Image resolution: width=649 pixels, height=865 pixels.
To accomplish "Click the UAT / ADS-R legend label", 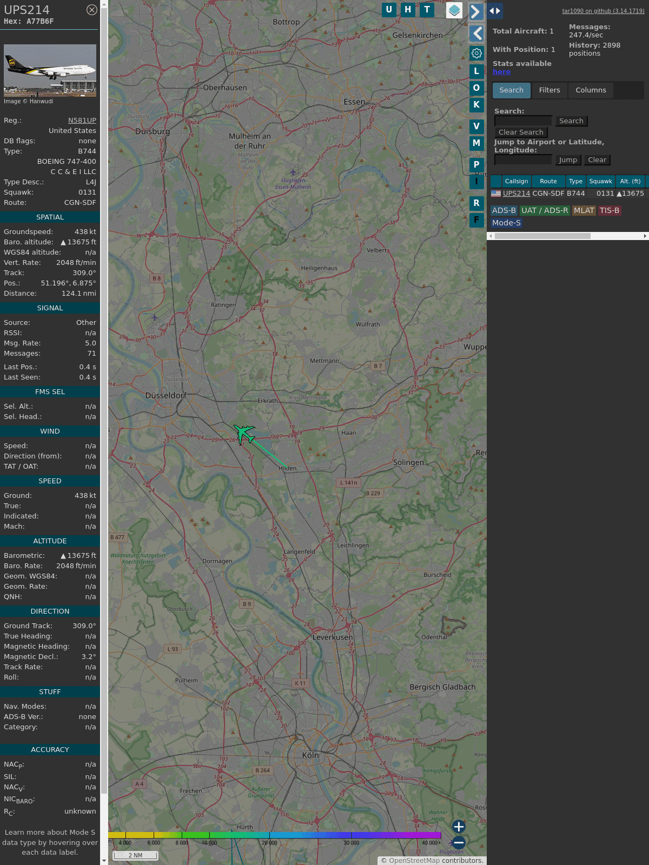I will pos(545,211).
